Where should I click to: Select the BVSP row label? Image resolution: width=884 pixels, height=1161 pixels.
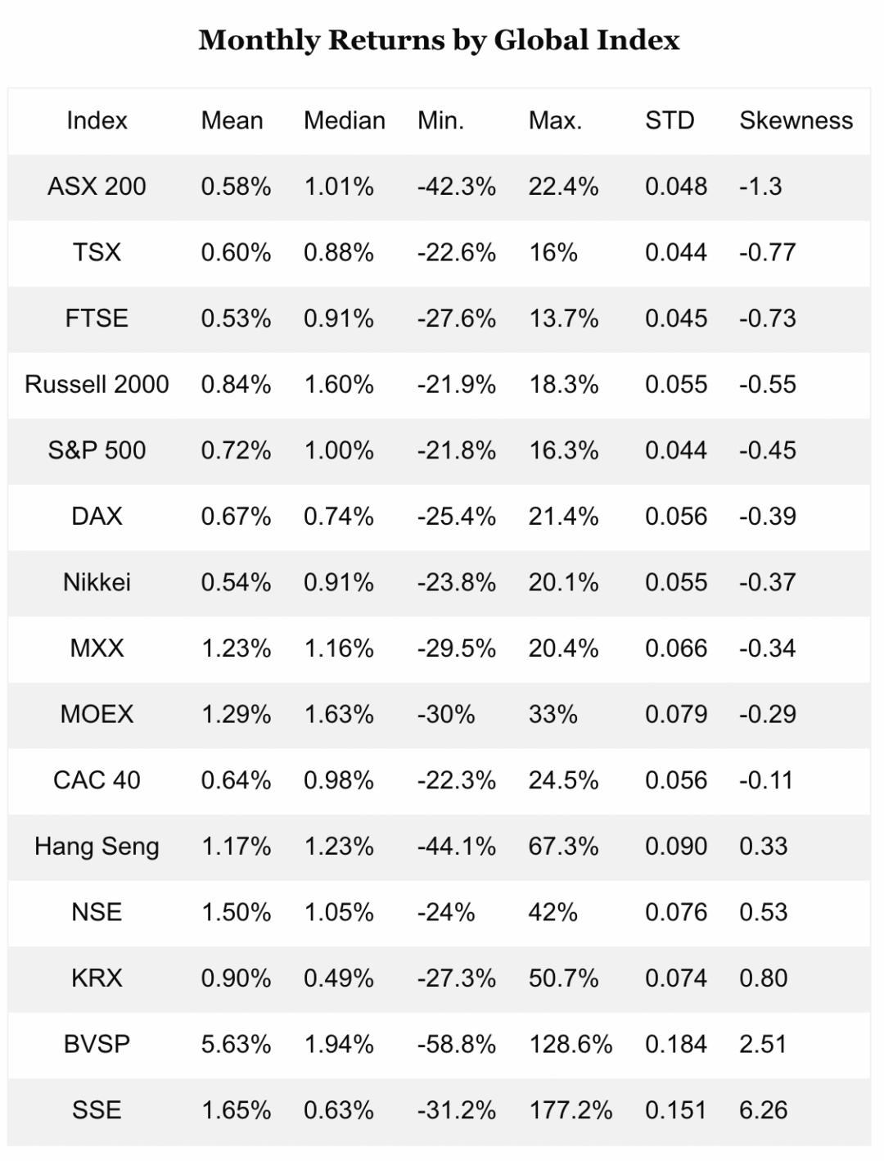point(97,1044)
